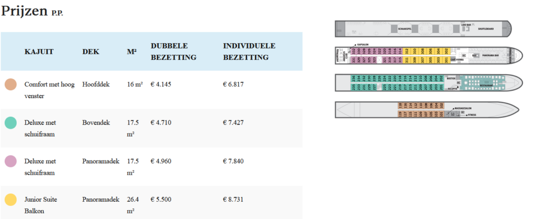Click the Restaurant area on the Bovendek plan
Viewport: 535px width, 219px height.
point(486,84)
